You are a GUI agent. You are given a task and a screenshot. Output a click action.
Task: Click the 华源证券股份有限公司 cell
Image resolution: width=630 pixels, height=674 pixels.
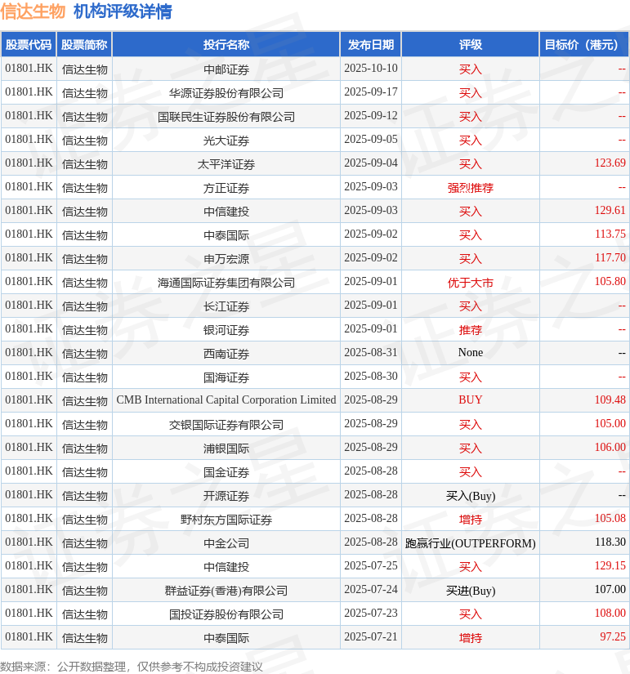tap(226, 93)
